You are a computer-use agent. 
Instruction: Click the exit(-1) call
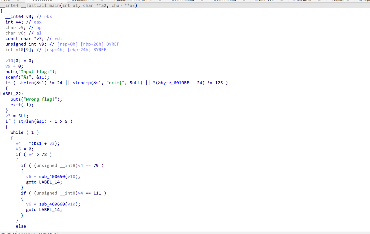coord(22,105)
